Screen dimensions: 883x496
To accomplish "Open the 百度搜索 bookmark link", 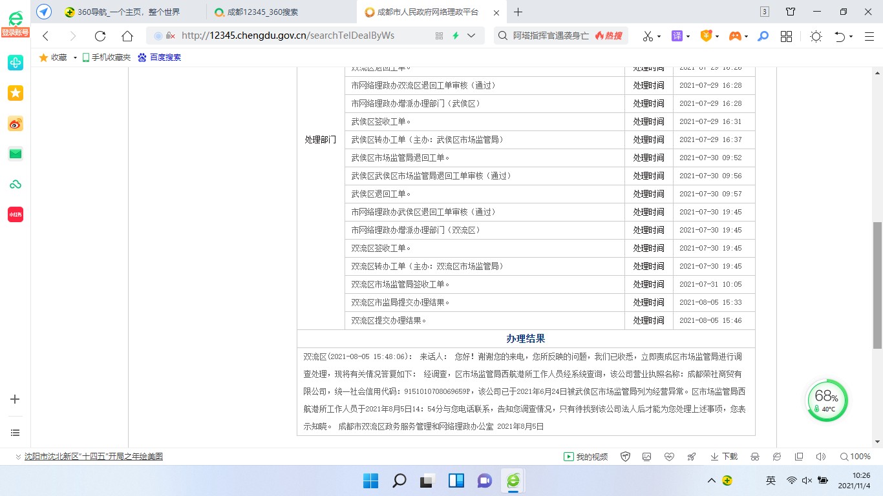I will click(x=160, y=57).
